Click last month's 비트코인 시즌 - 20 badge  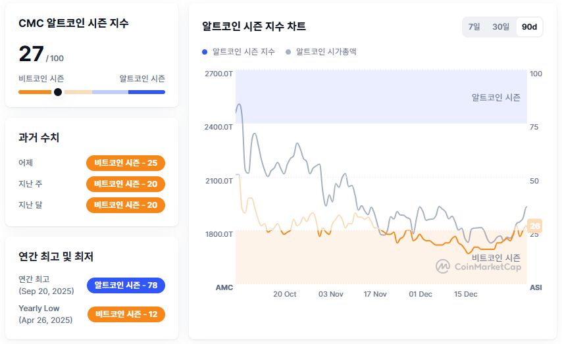click(x=126, y=205)
